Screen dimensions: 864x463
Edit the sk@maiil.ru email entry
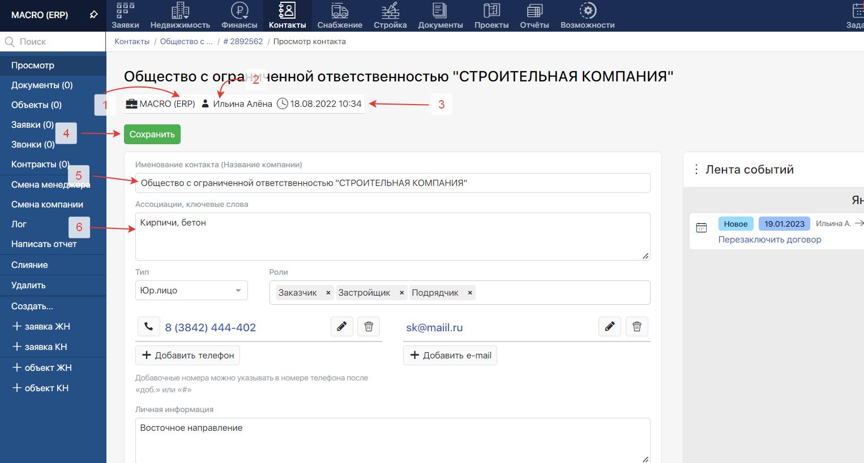(610, 327)
